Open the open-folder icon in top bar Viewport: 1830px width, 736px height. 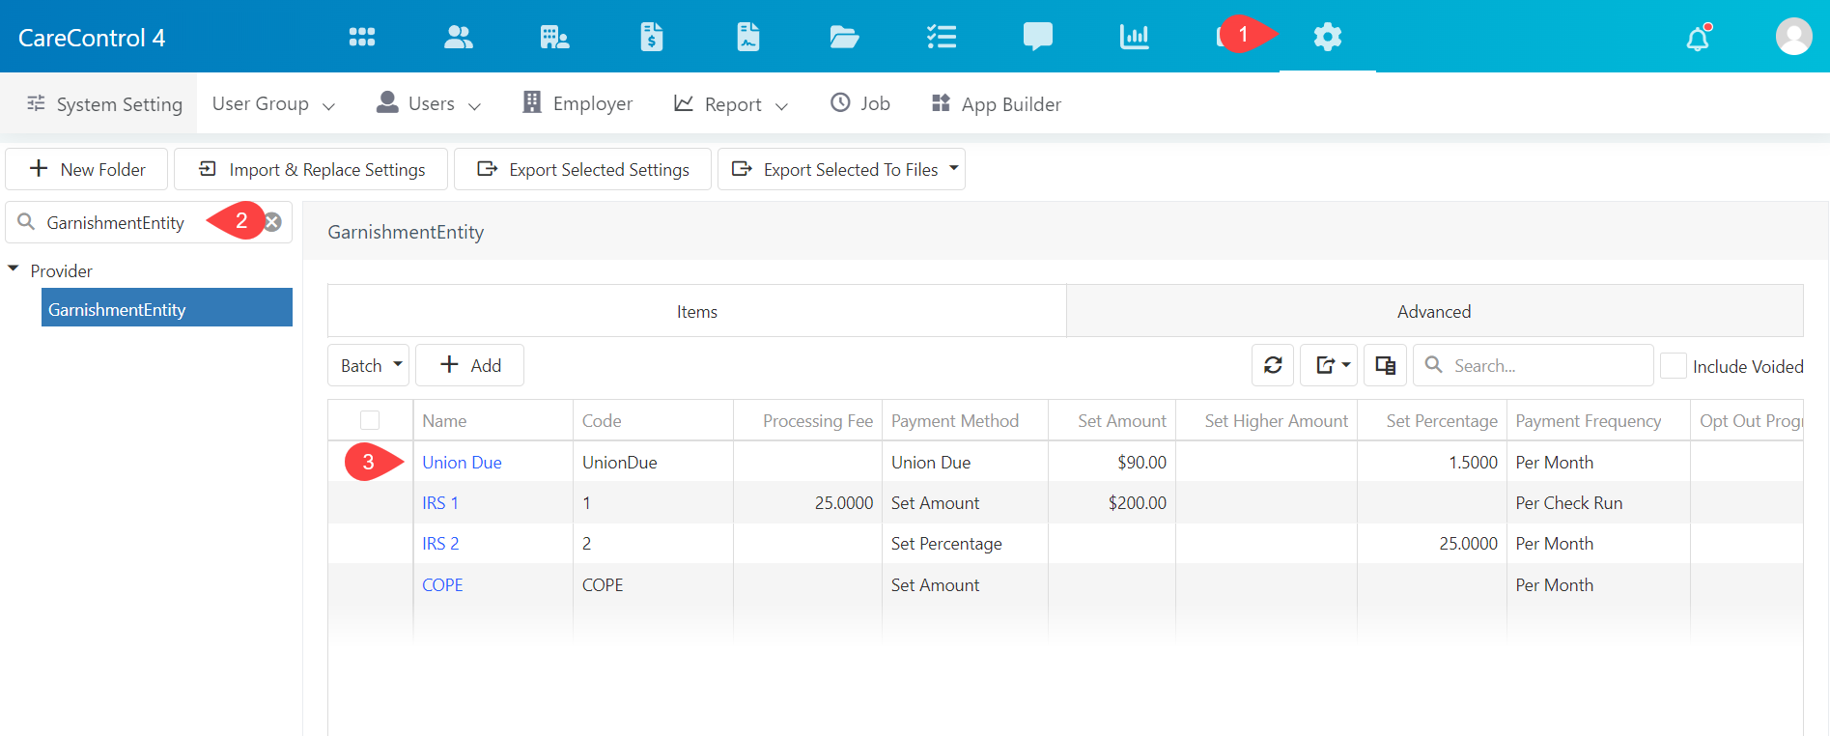[x=844, y=37]
